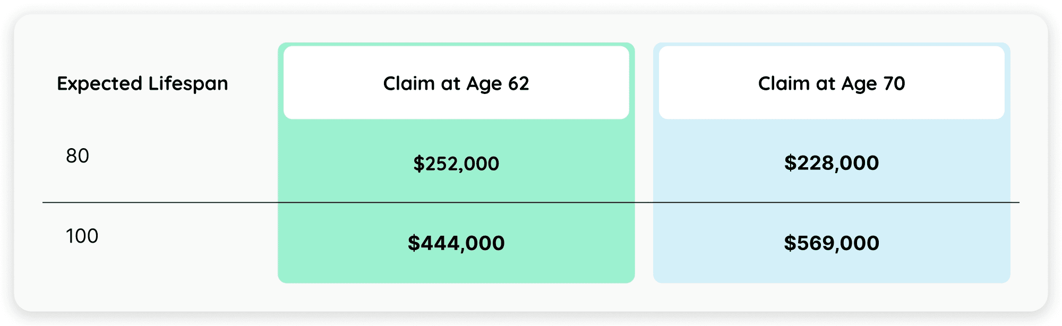
Task: Select the $569,000 value cell
Action: [832, 243]
